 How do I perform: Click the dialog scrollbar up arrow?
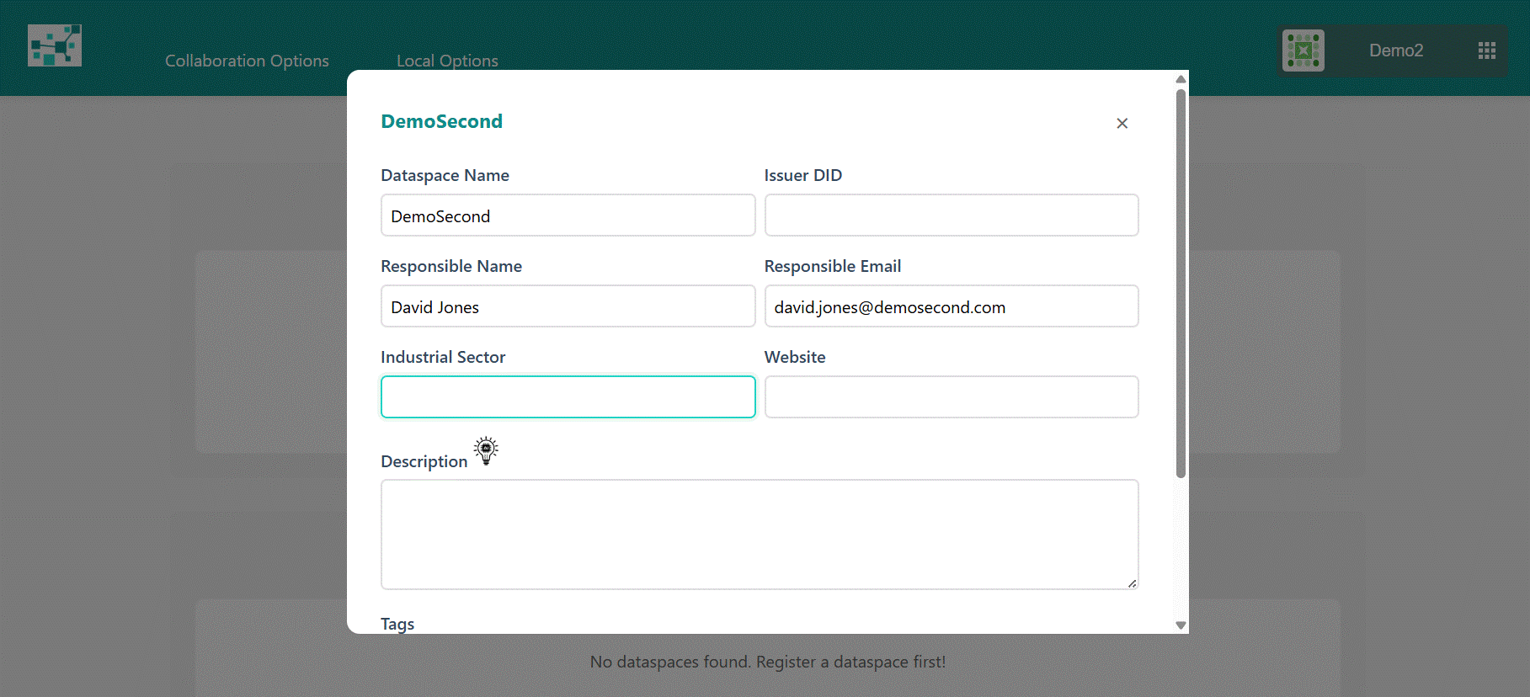click(1181, 79)
